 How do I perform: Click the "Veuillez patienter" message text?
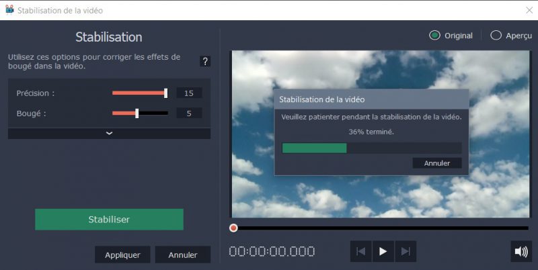(371, 117)
